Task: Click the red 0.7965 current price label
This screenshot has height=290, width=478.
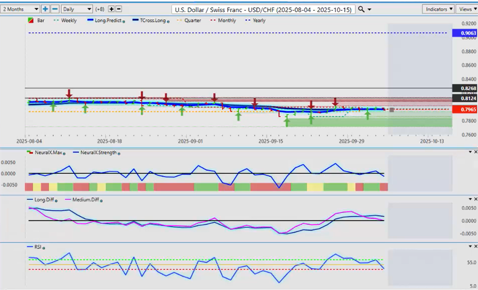Action: click(464, 109)
